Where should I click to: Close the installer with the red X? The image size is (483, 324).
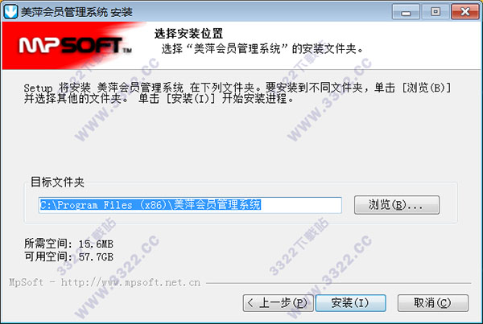[x=465, y=12]
